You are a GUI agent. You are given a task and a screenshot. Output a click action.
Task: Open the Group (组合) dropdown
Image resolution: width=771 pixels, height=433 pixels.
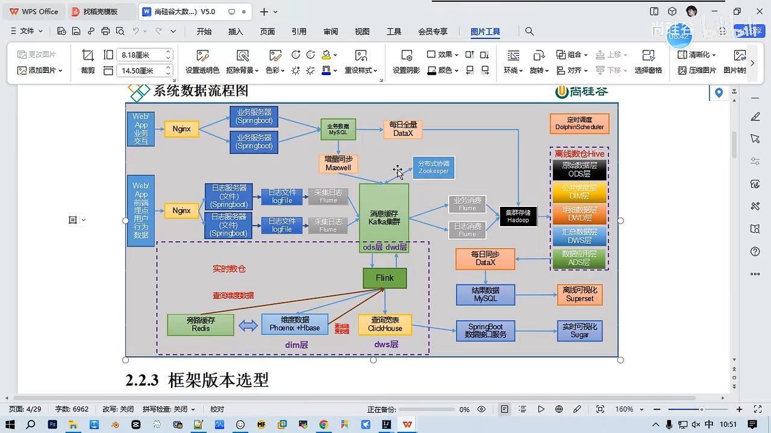tap(572, 55)
